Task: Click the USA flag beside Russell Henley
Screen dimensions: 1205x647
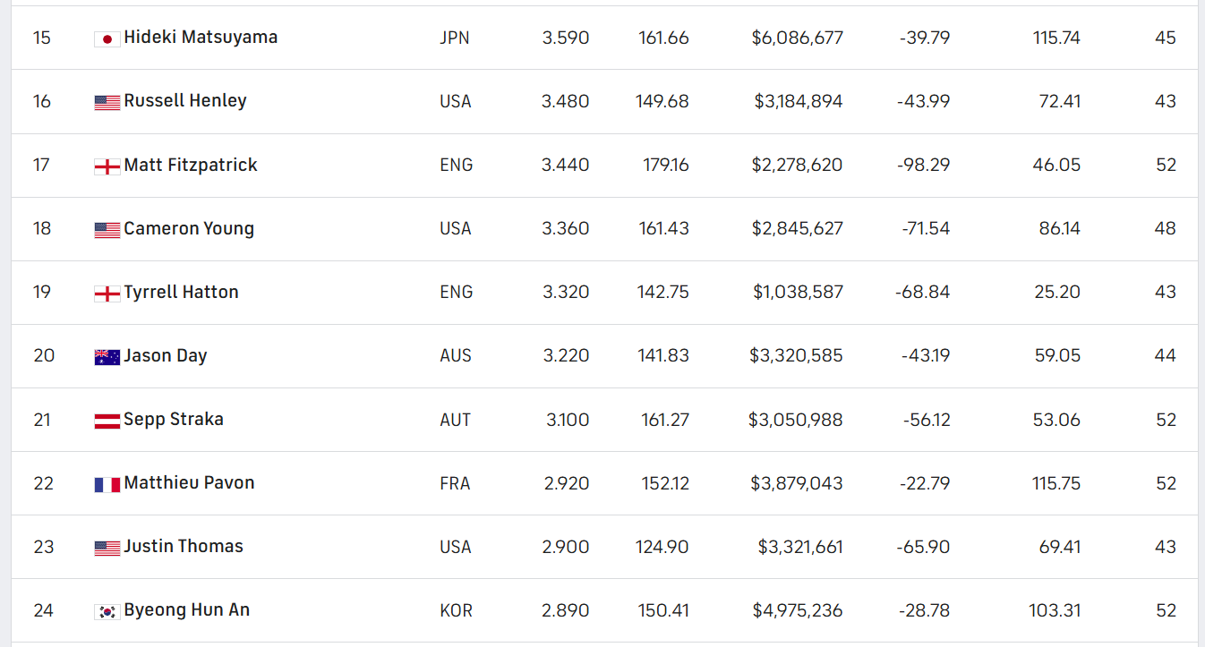Action: point(107,102)
